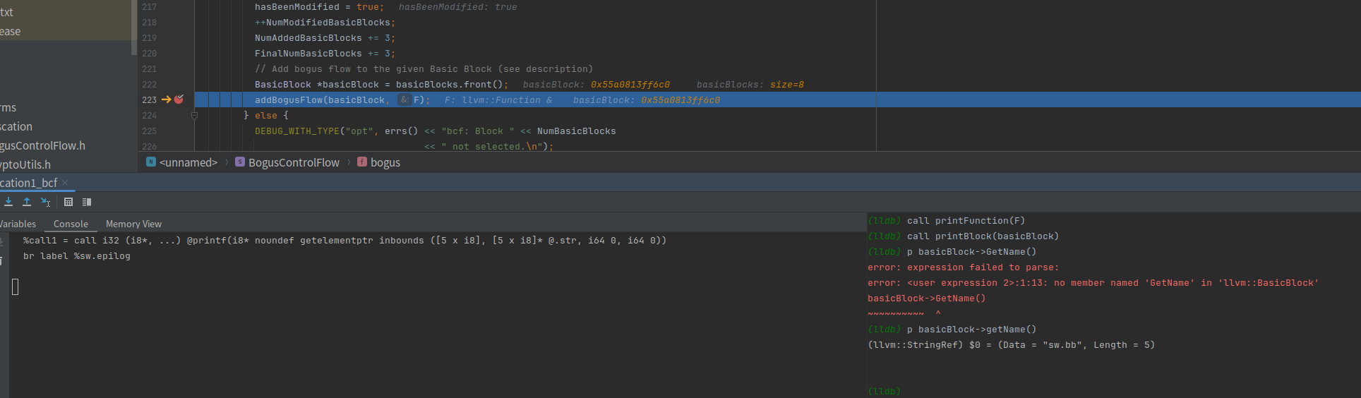This screenshot has width=1361, height=398.
Task: Click line number 220 in the gutter
Action: 150,54
